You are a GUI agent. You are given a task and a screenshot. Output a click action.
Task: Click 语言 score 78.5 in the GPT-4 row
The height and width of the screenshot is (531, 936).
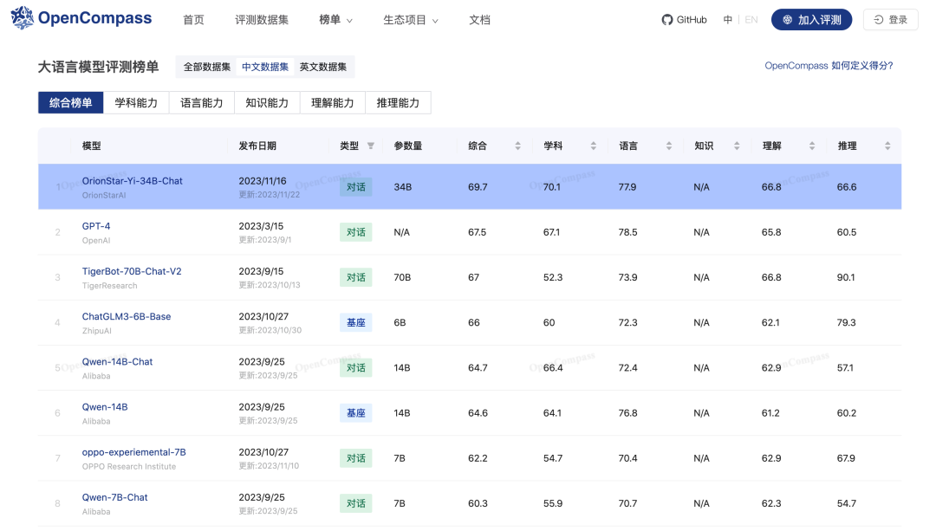tap(628, 232)
